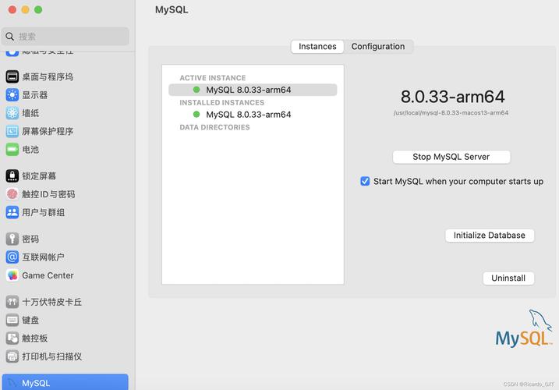This screenshot has height=390, width=559.
Task: Select 桌面与程序坞 label in sidebar
Action: [x=48, y=76]
